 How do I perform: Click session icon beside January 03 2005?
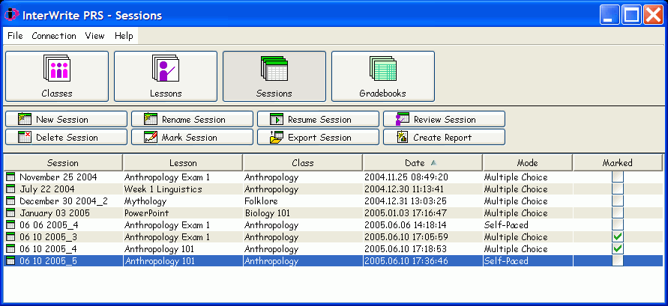click(x=10, y=213)
